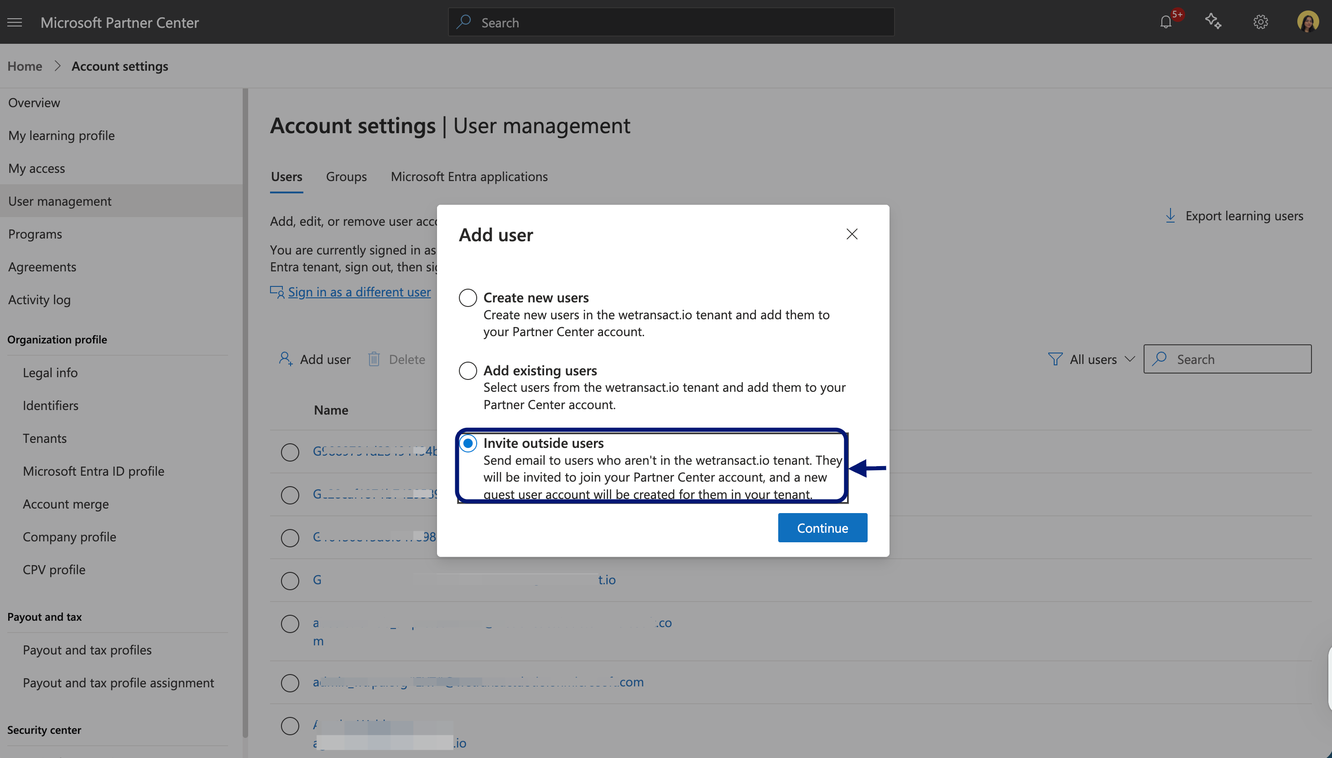This screenshot has width=1332, height=758.
Task: Open Payout and tax profiles
Action: pyautogui.click(x=87, y=650)
